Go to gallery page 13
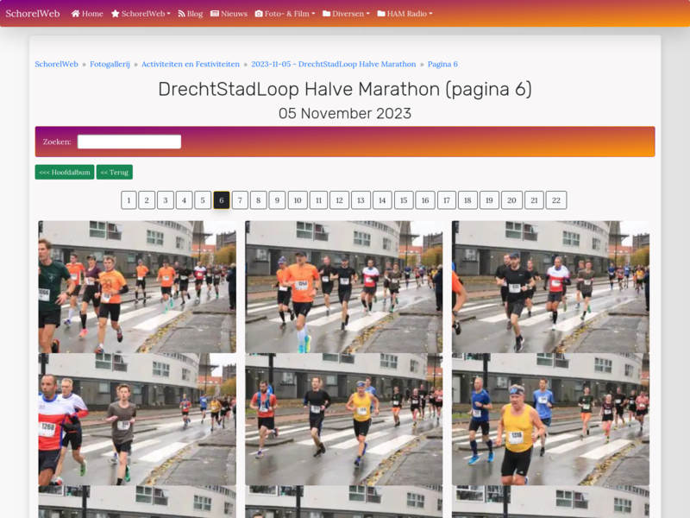690x518 pixels. (361, 200)
